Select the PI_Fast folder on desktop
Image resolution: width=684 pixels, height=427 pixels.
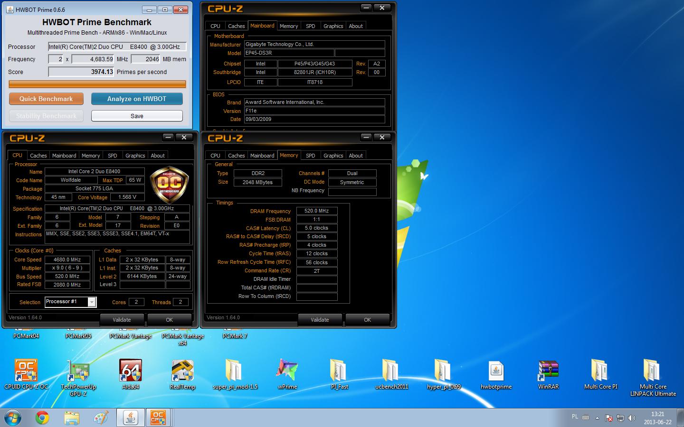[340, 374]
